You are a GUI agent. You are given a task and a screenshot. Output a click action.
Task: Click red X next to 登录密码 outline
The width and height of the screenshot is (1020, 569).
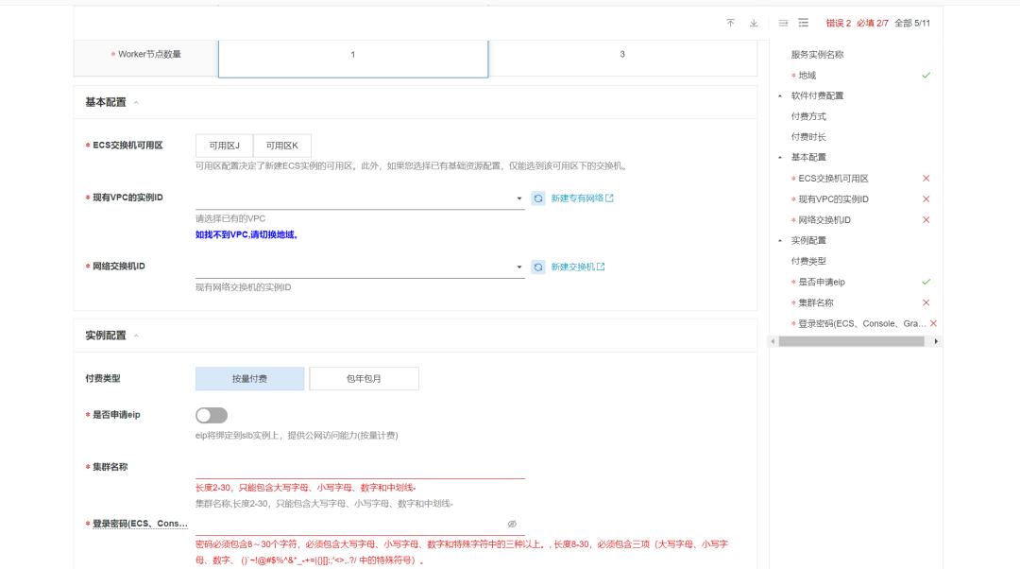coord(933,323)
